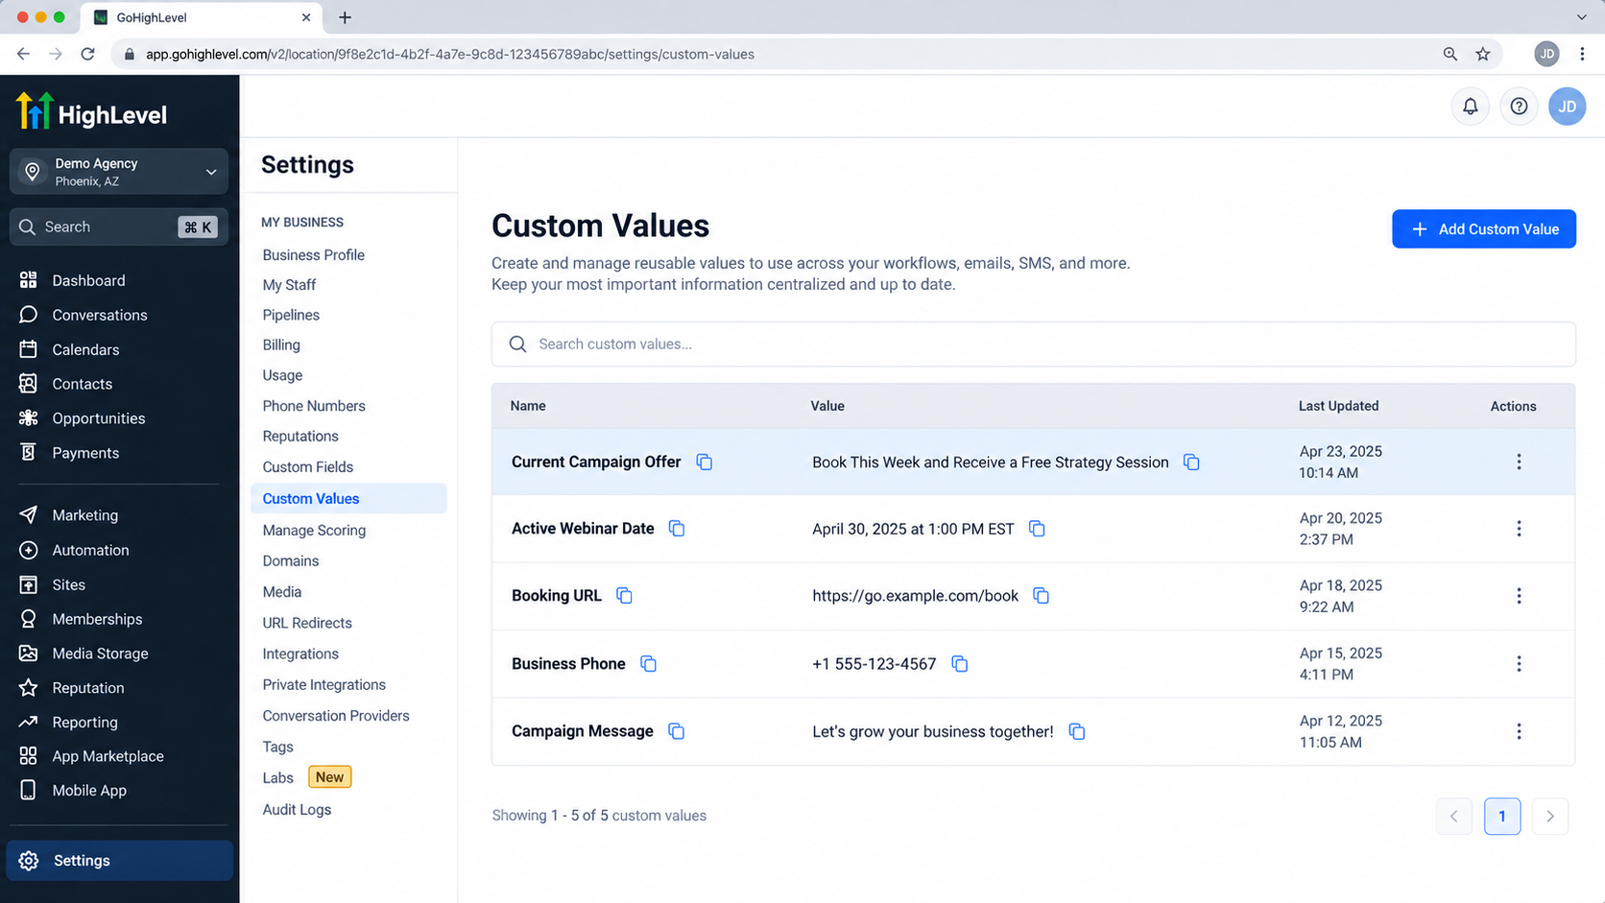Open URL Redirects settings
This screenshot has width=1605, height=903.
click(307, 623)
